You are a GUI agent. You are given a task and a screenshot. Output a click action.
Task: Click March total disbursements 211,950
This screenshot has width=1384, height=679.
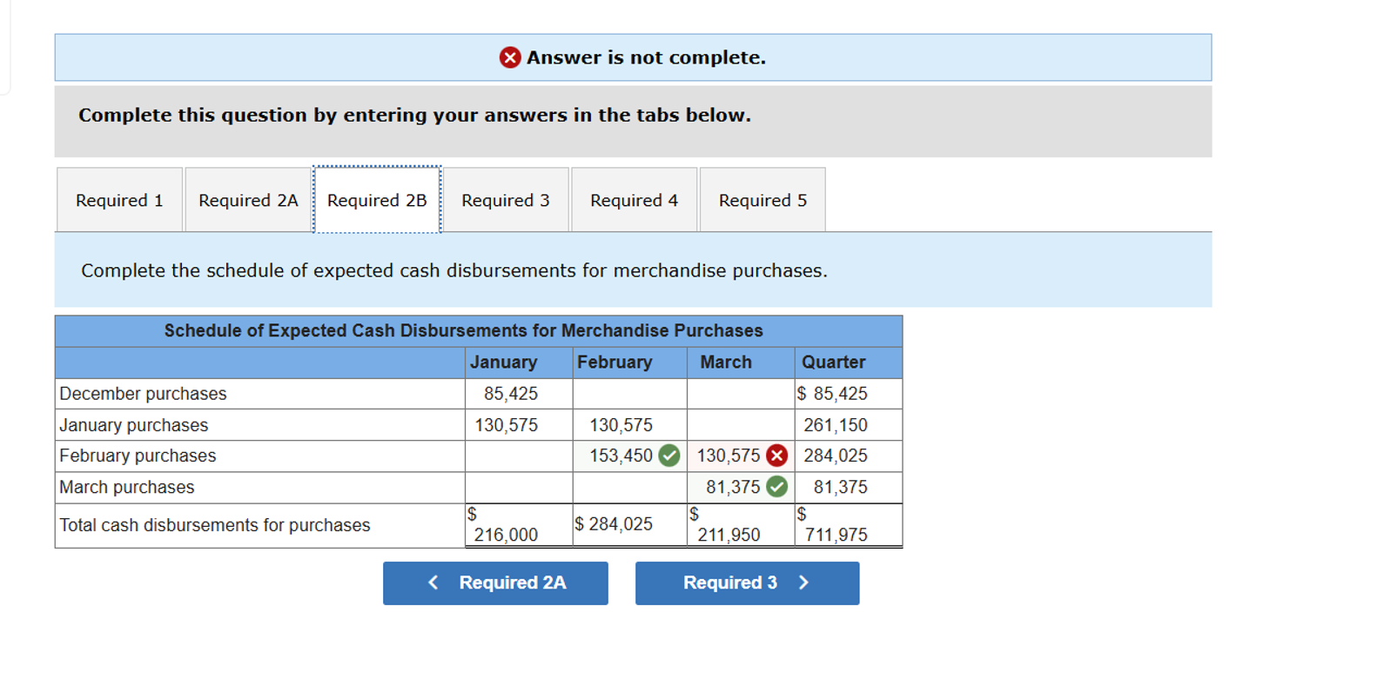coord(741,525)
